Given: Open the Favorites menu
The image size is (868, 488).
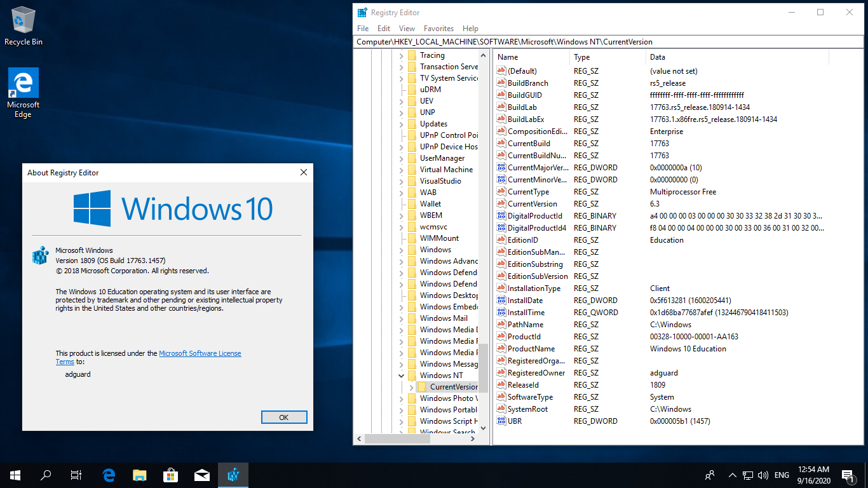Looking at the screenshot, I should click(x=438, y=29).
